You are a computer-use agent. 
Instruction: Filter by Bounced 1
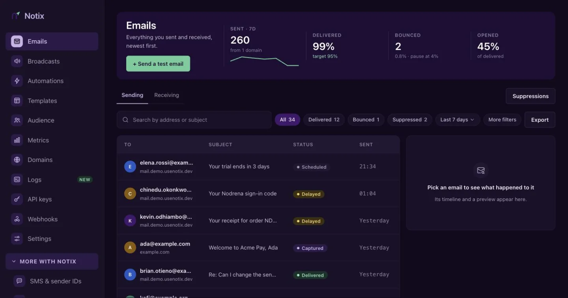366,120
